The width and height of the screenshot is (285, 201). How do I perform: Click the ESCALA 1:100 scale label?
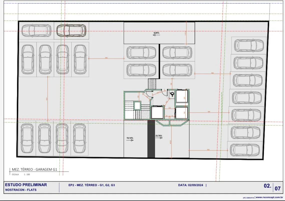click(x=21, y=174)
